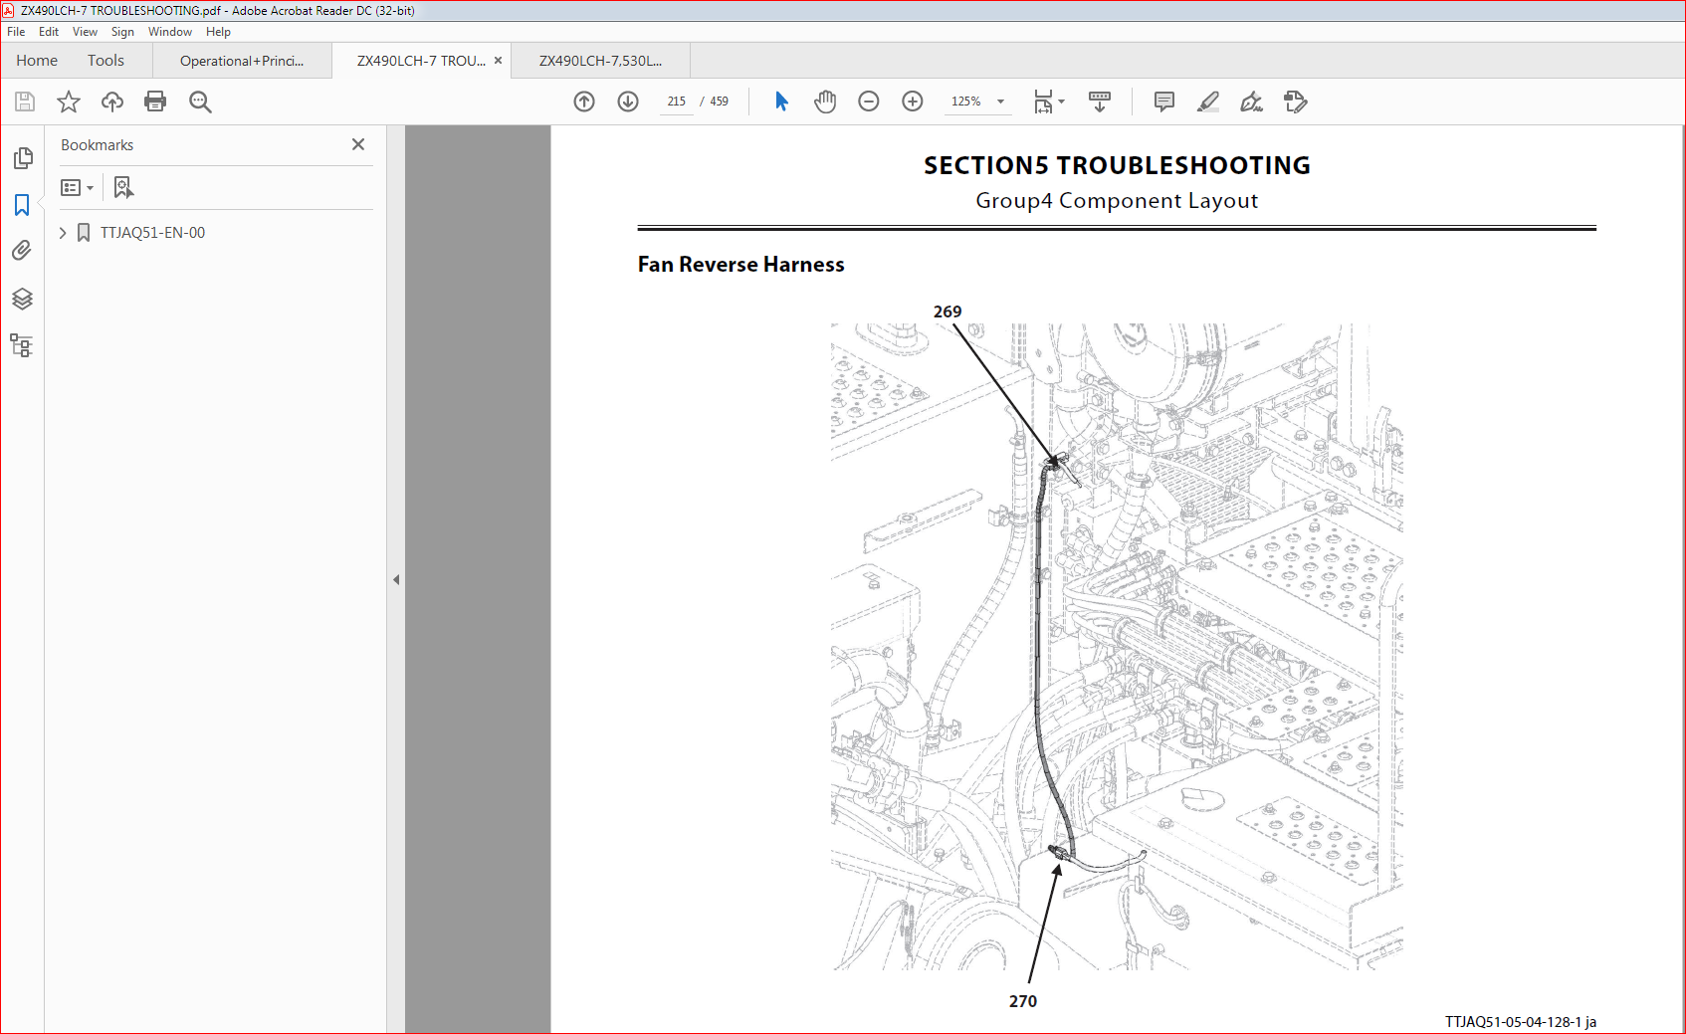Collapse the navigation pane arrow

(396, 579)
